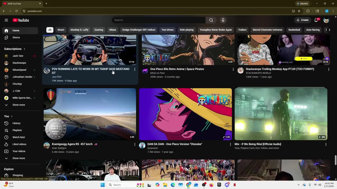Screen dimensions: 337x189
Task: Select the Test drives chip
Action: click(x=167, y=30)
